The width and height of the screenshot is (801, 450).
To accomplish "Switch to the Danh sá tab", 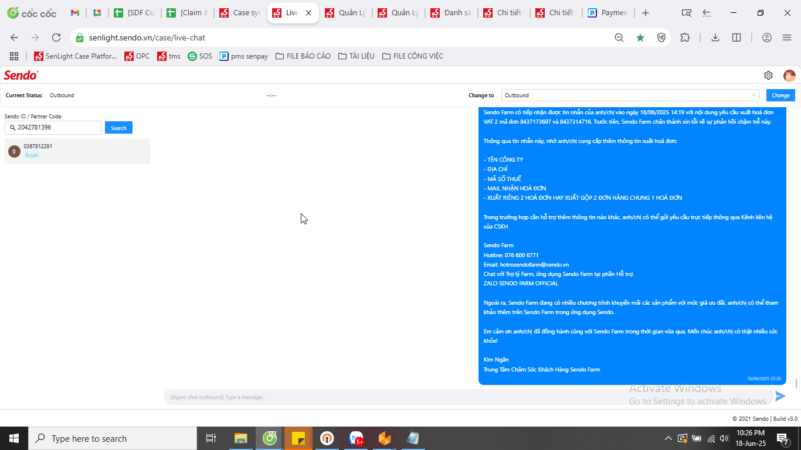I will 452,13.
